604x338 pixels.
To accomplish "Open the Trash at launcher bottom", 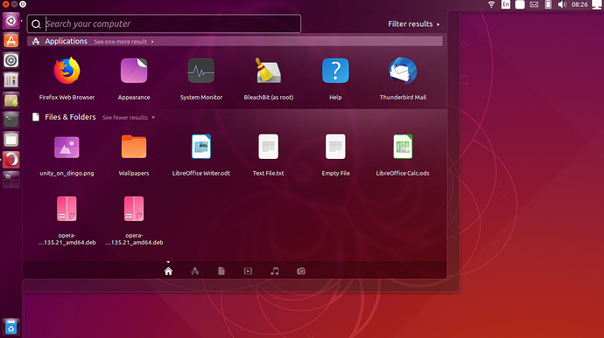I will click(11, 327).
